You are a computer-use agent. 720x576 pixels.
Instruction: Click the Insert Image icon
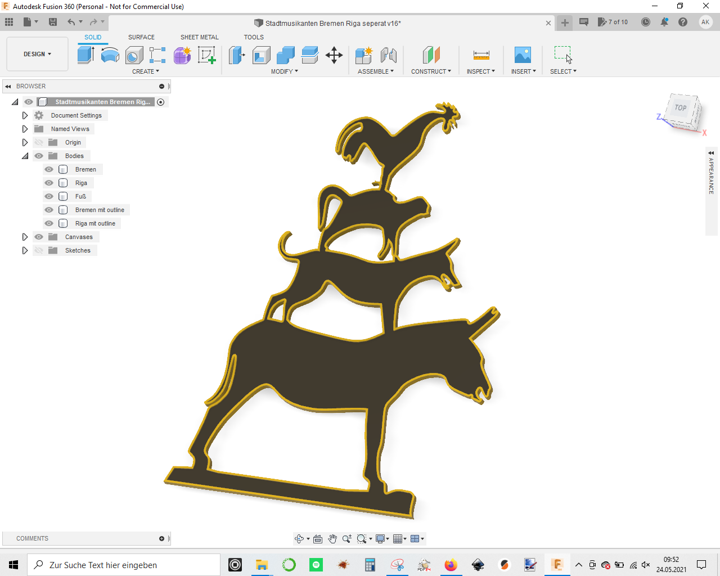(523, 55)
